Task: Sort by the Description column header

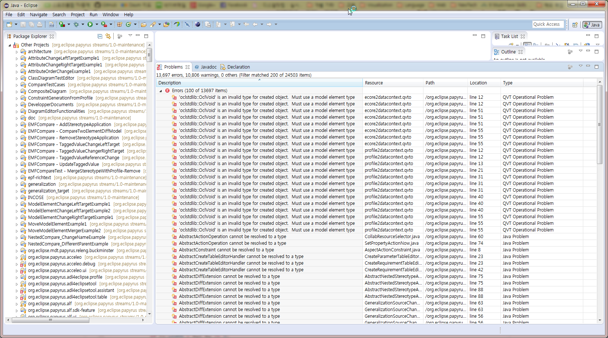Action: (259, 83)
